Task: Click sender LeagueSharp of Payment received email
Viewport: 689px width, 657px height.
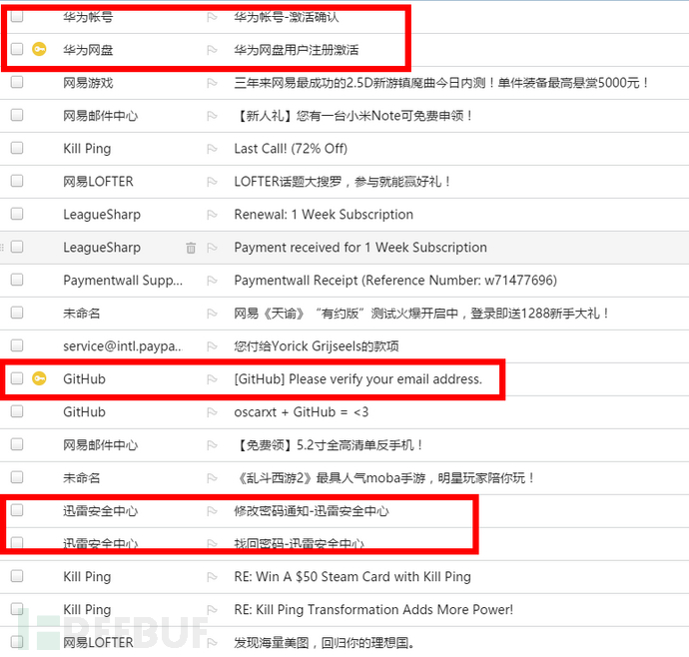Action: coord(102,248)
